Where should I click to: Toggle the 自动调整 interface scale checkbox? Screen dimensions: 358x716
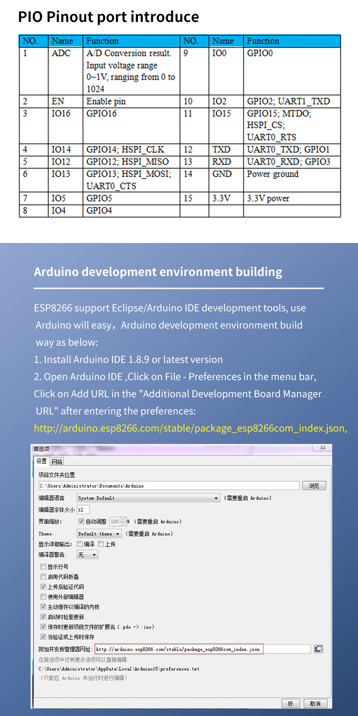click(81, 521)
